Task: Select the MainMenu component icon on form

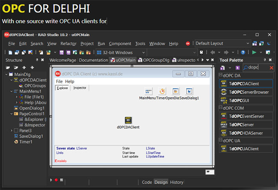Action: click(148, 91)
